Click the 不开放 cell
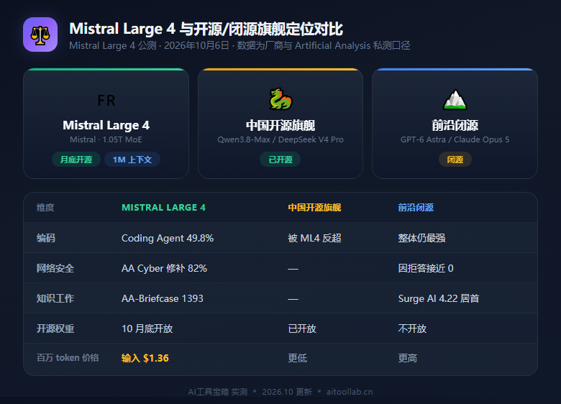The image size is (561, 404). click(413, 329)
